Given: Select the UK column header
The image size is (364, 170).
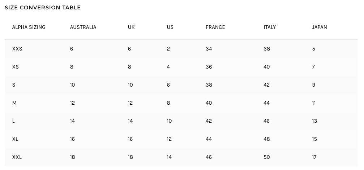Looking at the screenshot, I should 131,27.
